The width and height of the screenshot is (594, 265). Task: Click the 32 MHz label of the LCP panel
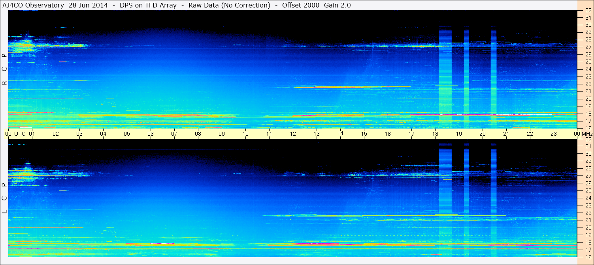(x=588, y=139)
